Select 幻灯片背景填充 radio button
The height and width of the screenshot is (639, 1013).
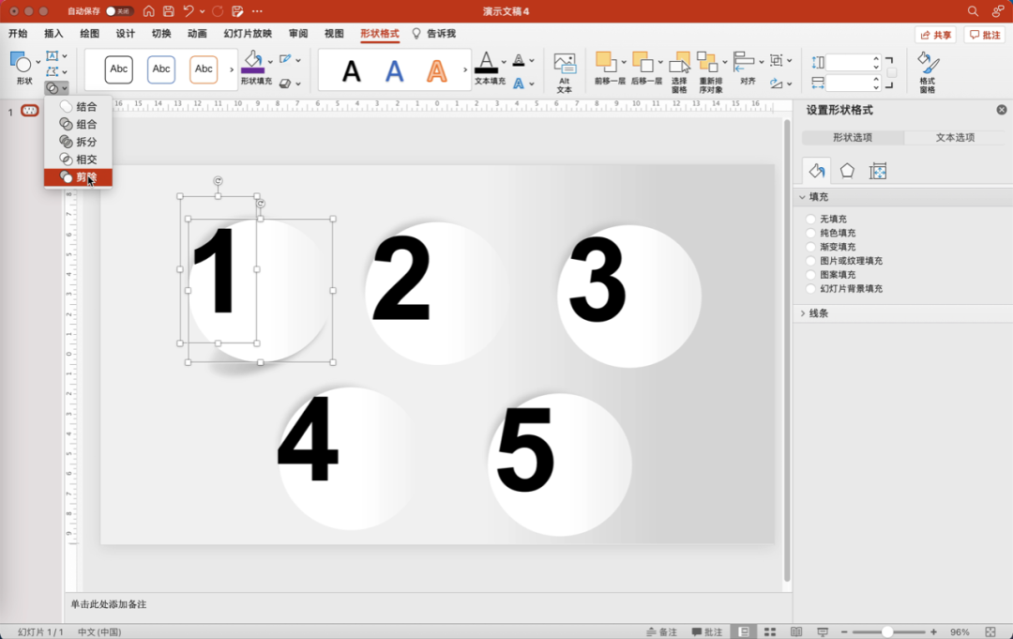(x=810, y=289)
